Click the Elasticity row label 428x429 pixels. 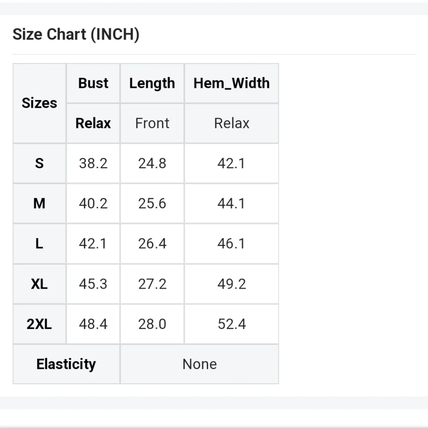[66, 364]
